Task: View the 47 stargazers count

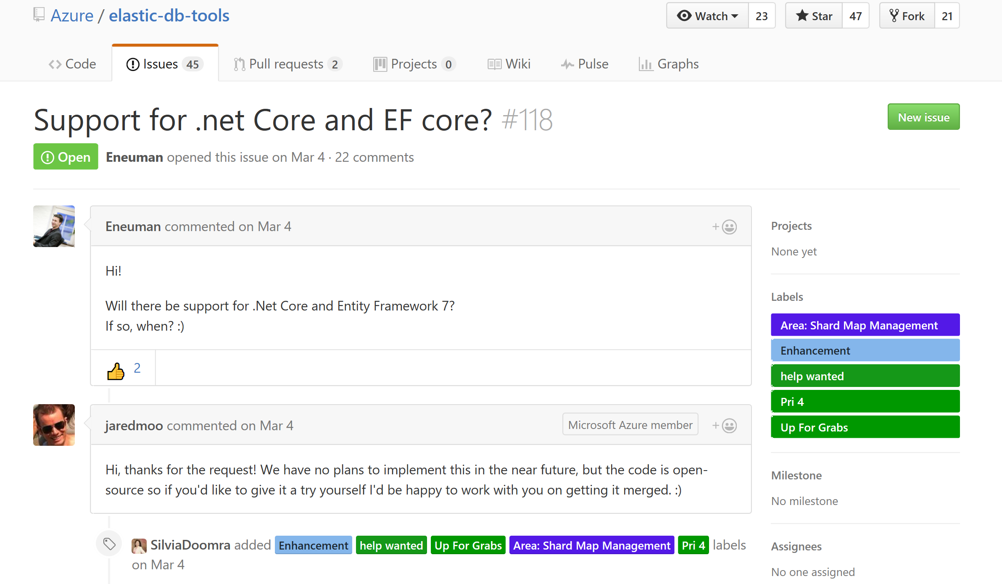Action: (x=855, y=16)
